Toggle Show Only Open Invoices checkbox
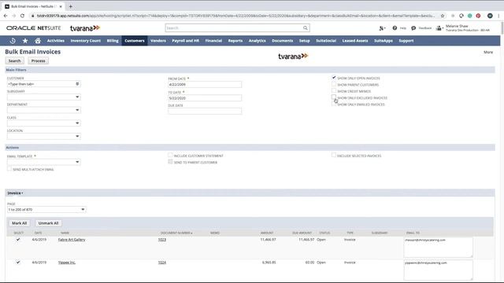The width and height of the screenshot is (504, 283). tap(334, 78)
